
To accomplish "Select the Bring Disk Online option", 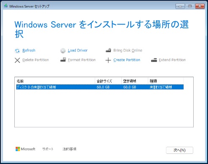I will (128, 50).
